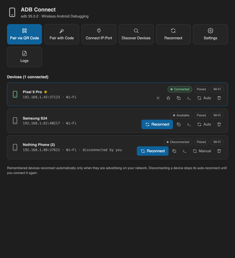Viewport: 235px width, 258px height.
Task: Open terminal shell for Samsung S24
Action: pyautogui.click(x=189, y=124)
